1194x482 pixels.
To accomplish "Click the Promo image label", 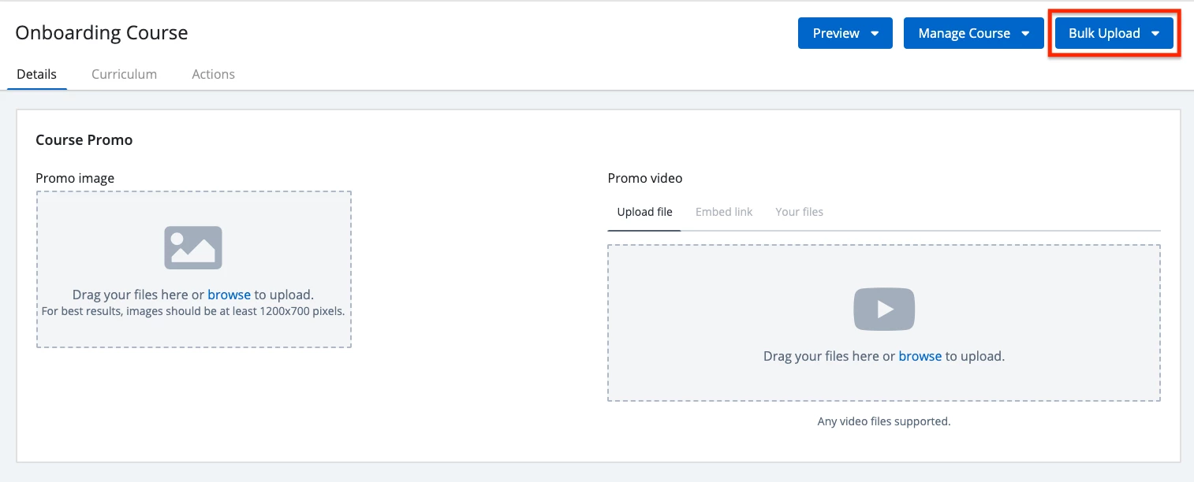I will coord(75,178).
